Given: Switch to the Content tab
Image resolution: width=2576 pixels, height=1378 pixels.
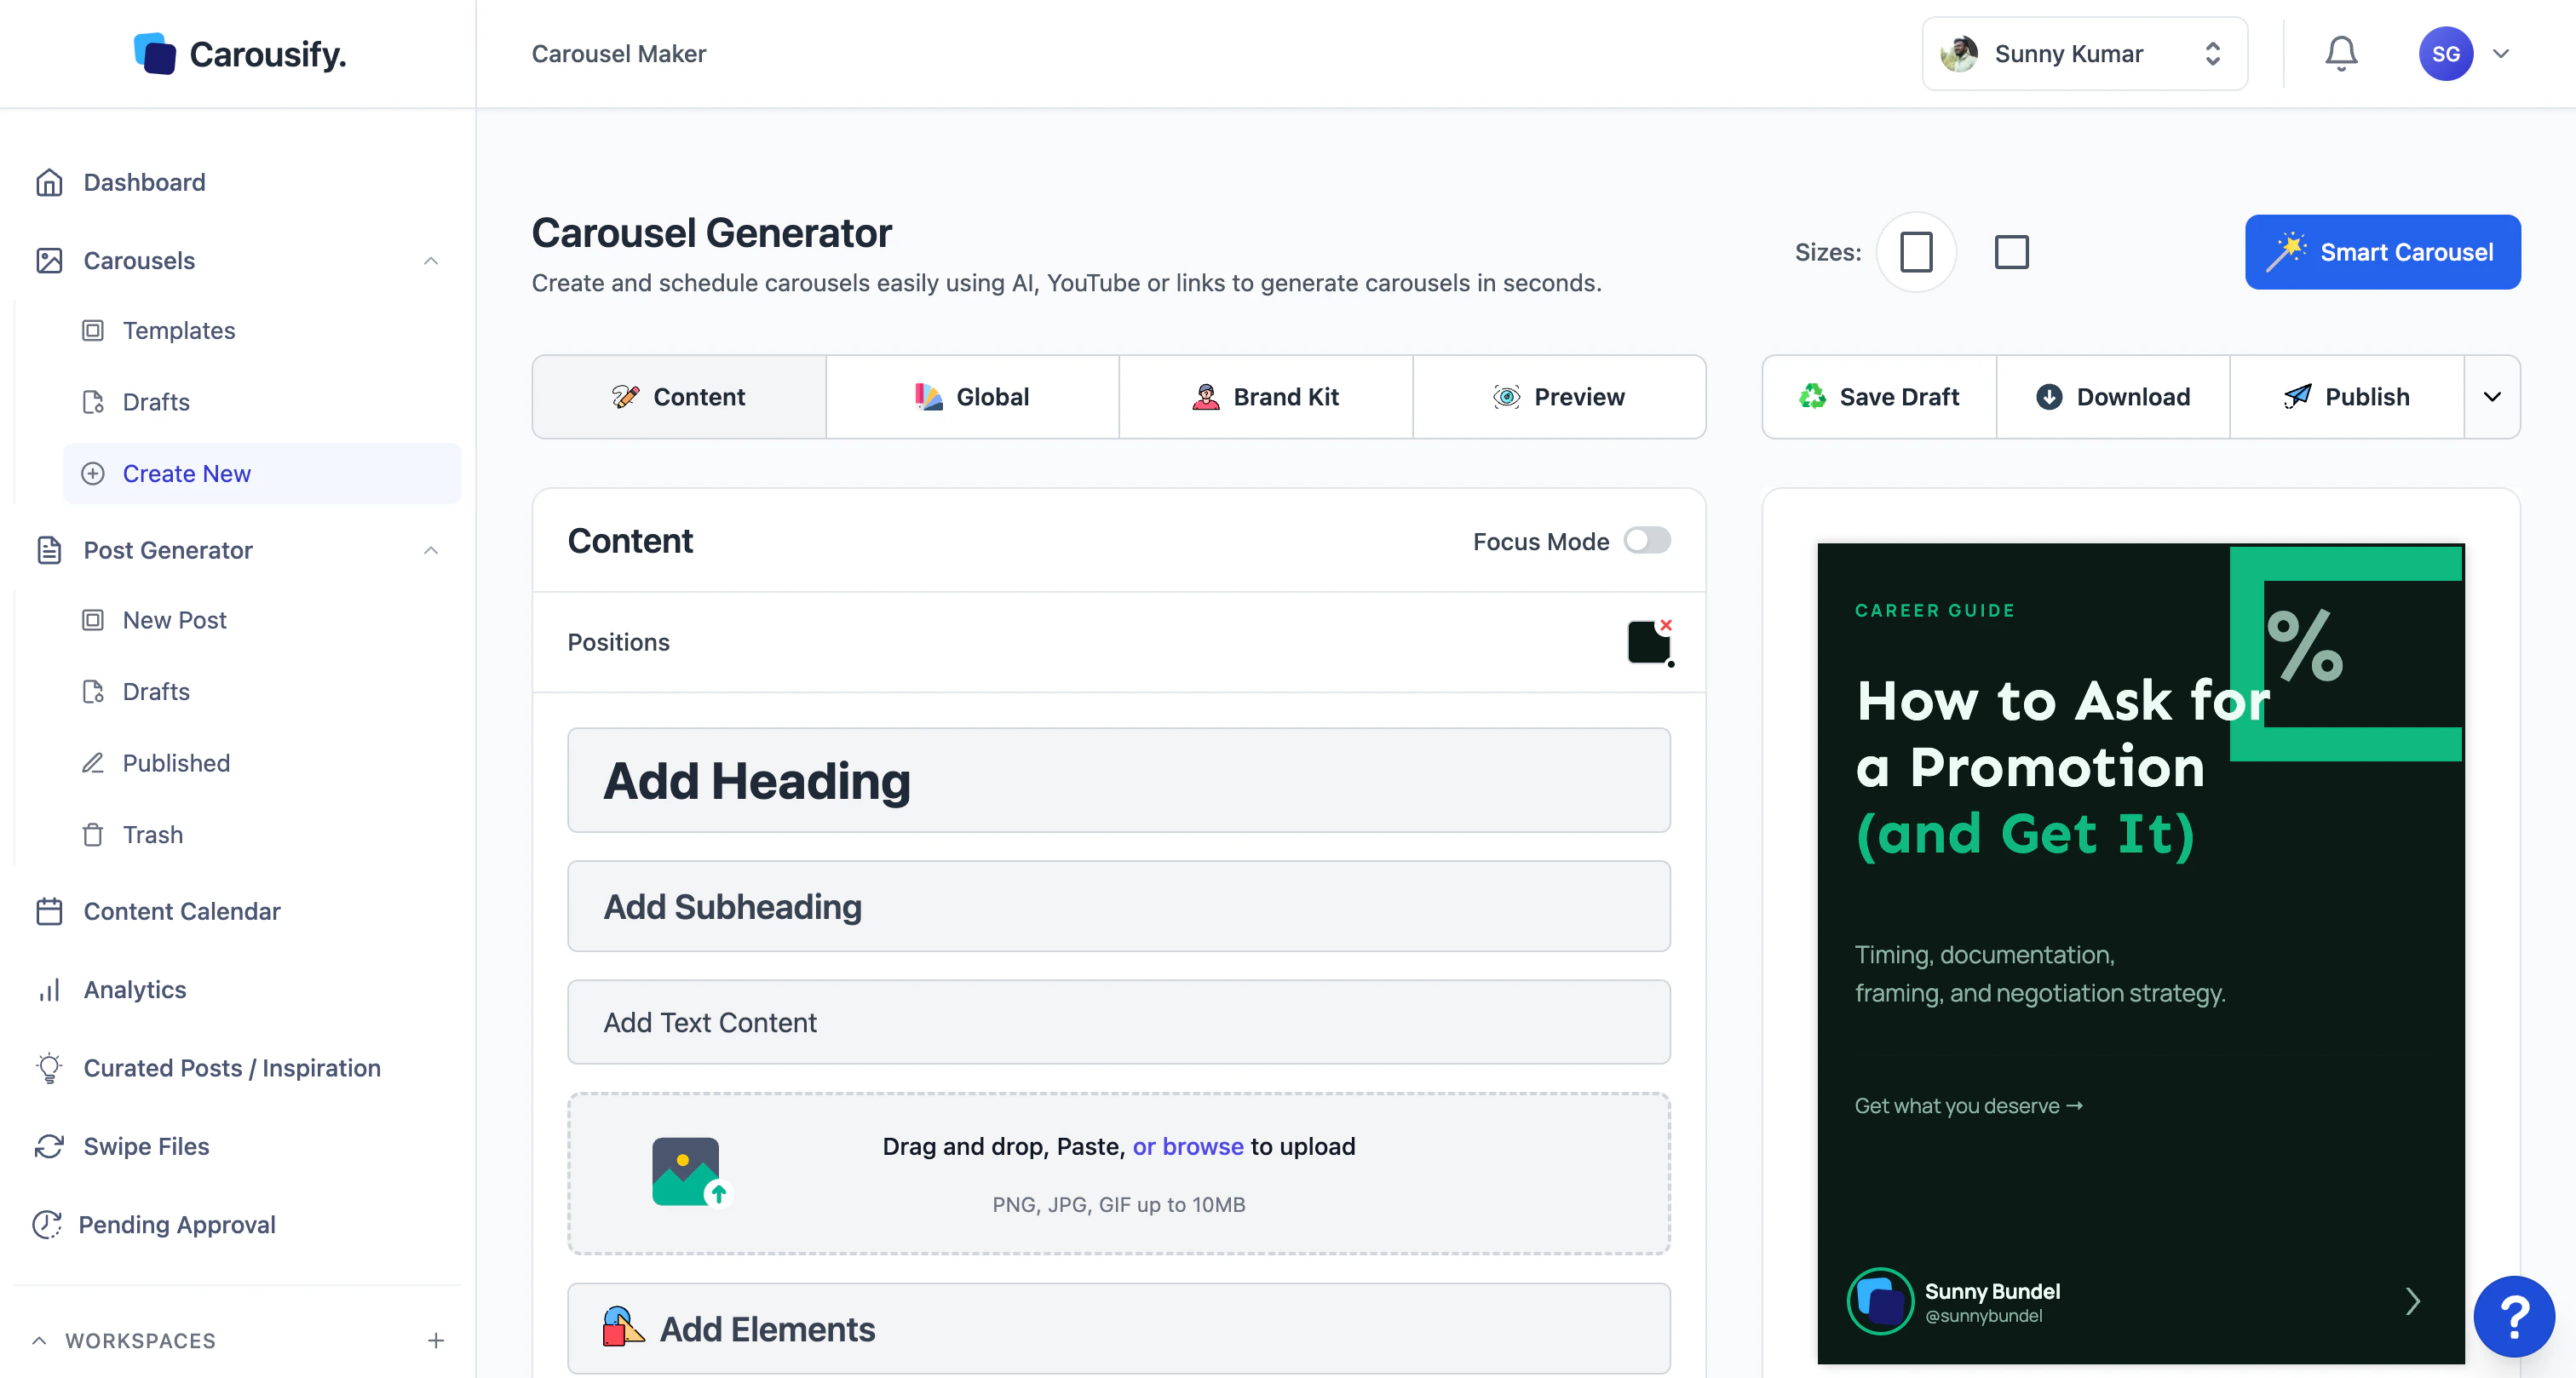Looking at the screenshot, I should 679,397.
